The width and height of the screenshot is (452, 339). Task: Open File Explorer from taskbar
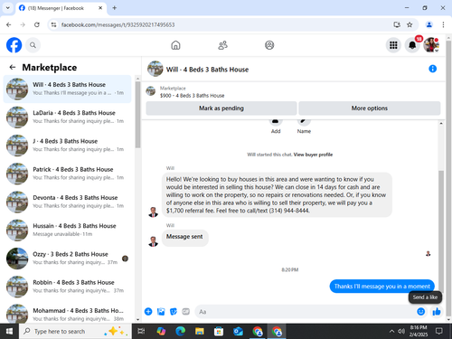(x=200, y=332)
